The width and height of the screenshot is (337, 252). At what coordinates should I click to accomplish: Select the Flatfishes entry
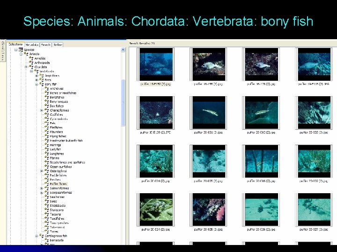[x=56, y=127]
